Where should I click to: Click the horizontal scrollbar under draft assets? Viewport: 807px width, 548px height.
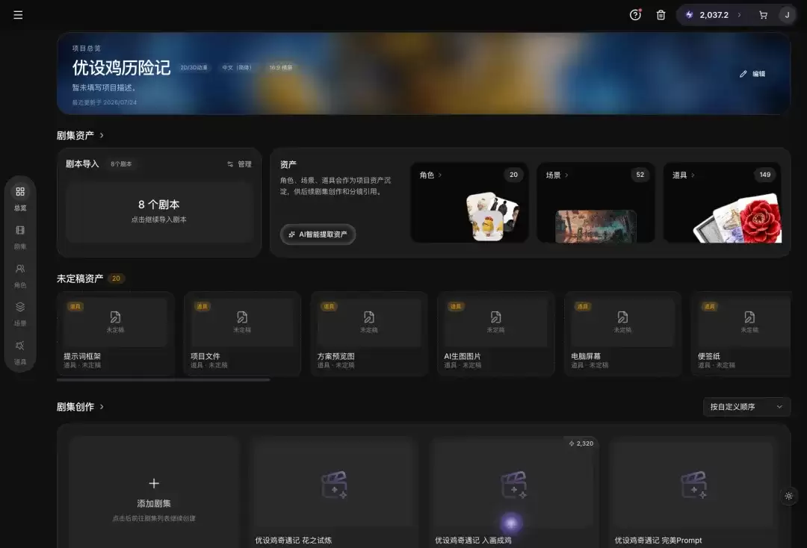tap(163, 380)
